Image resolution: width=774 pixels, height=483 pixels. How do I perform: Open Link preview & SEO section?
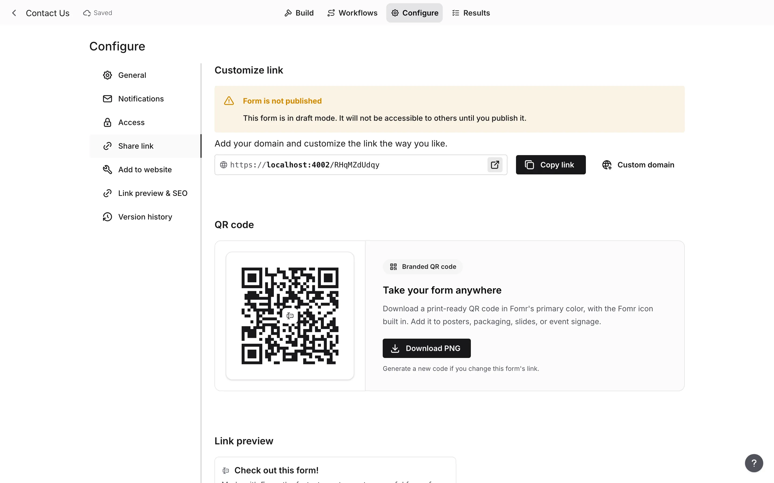pos(145,193)
